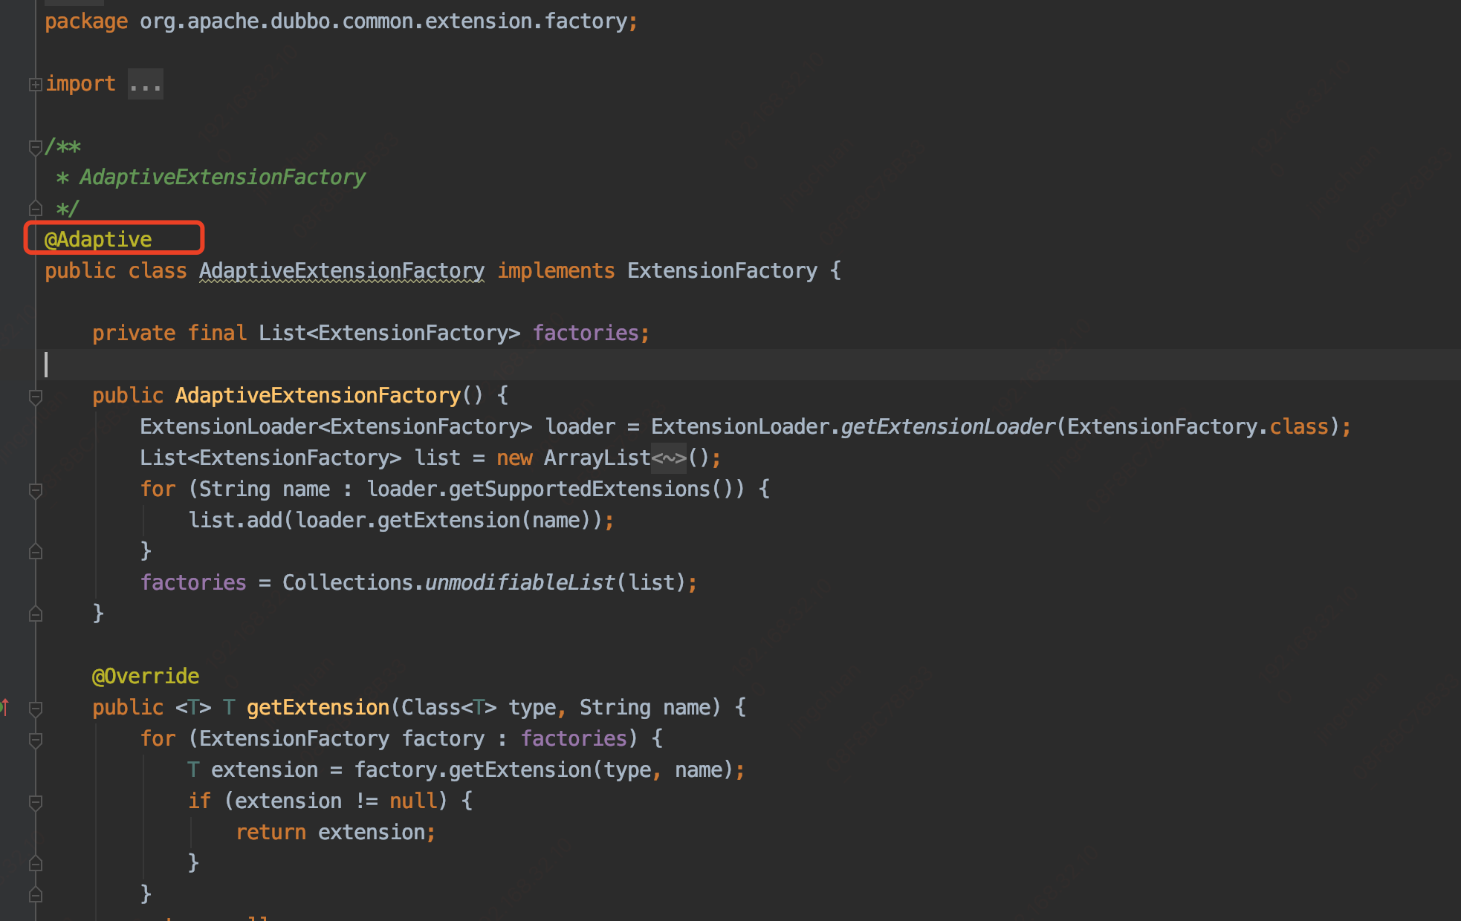This screenshot has width=1461, height=921.
Task: Click the implements-method gutter arrow icon
Action: click(x=6, y=707)
